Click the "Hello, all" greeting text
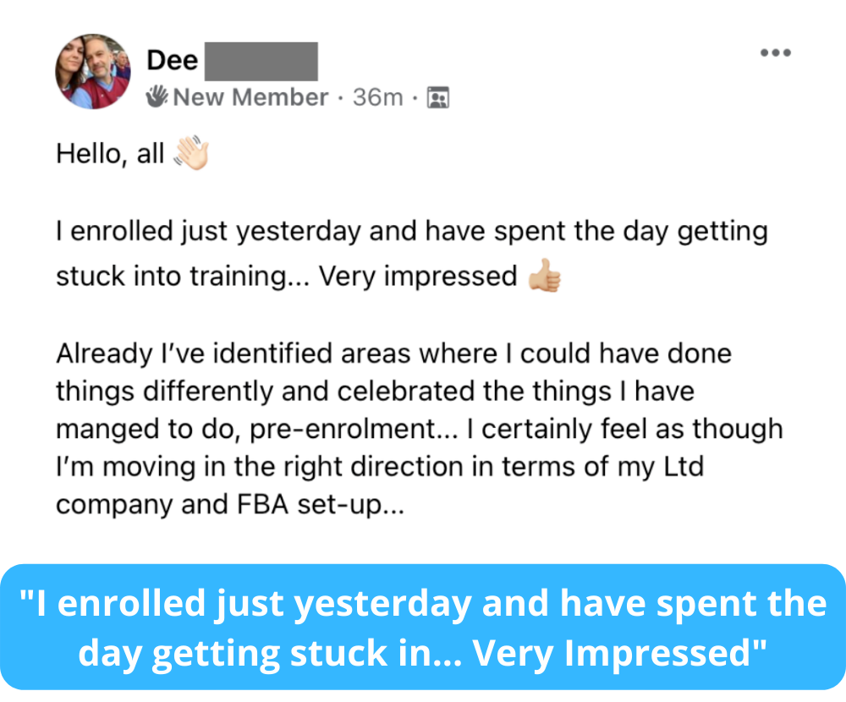The height and width of the screenshot is (702, 846). coord(110,155)
